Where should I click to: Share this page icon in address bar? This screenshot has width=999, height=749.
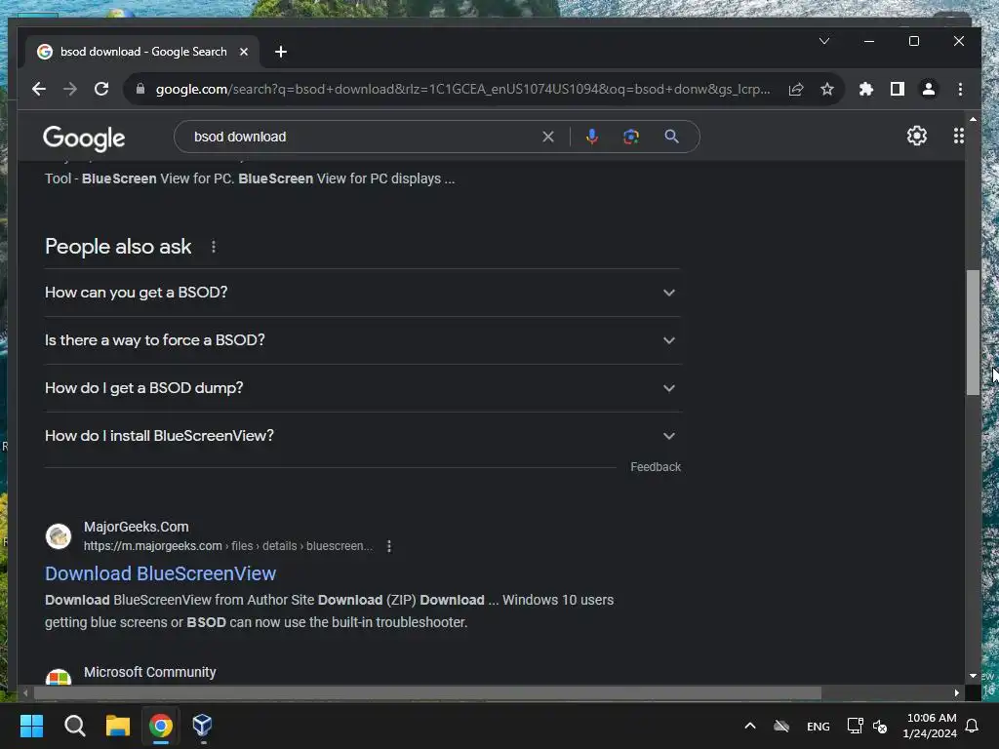click(x=796, y=89)
